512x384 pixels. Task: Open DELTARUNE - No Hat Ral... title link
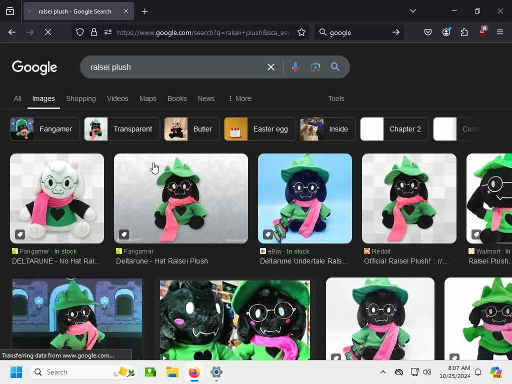(x=56, y=261)
